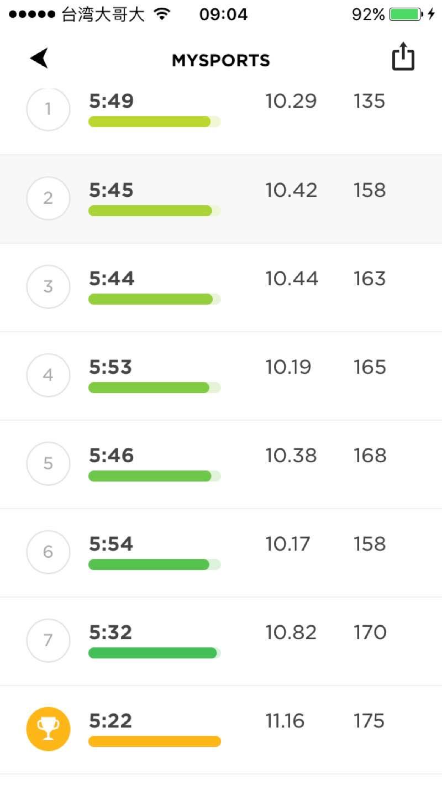
Task: Tap the 5:32 pace time
Action: pyautogui.click(x=110, y=632)
